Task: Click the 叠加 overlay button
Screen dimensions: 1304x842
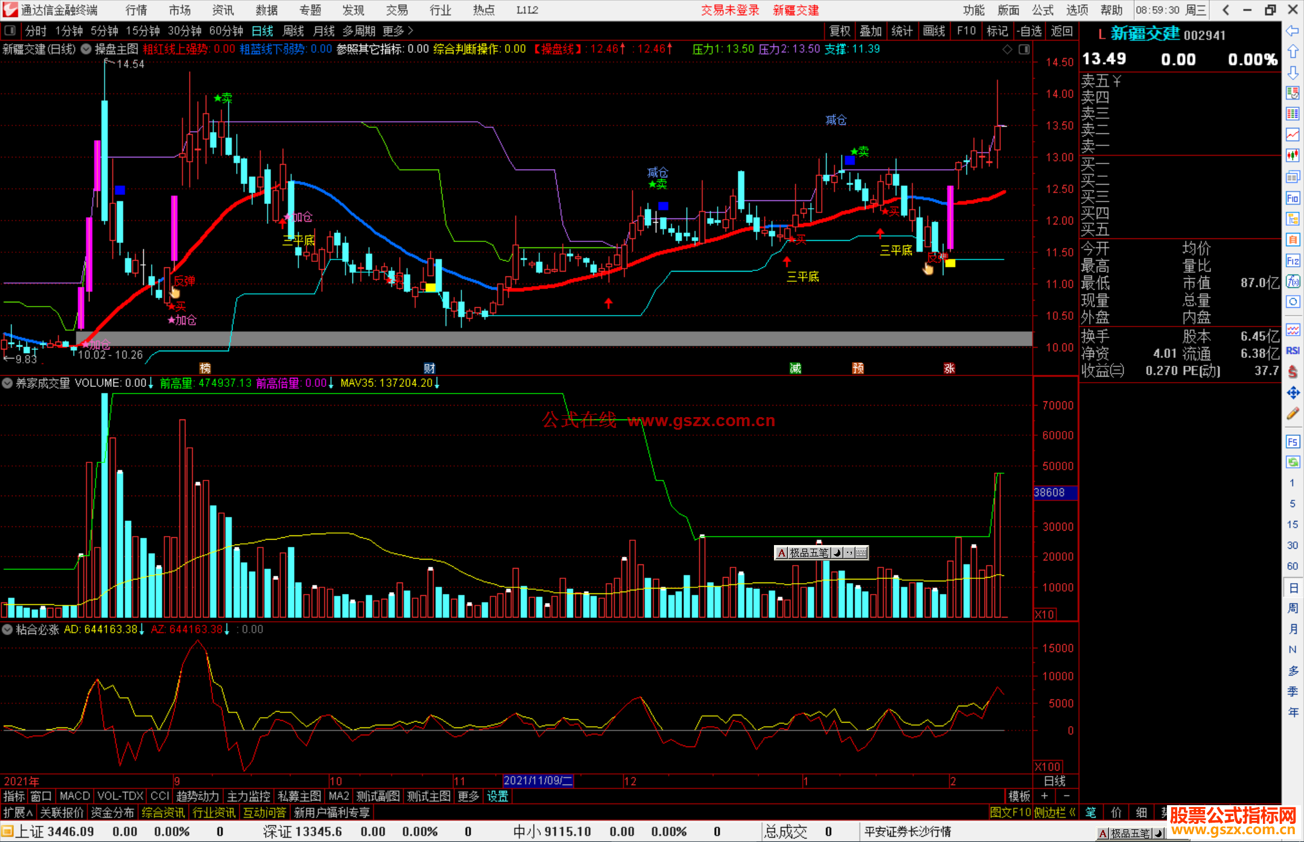Action: click(x=871, y=31)
